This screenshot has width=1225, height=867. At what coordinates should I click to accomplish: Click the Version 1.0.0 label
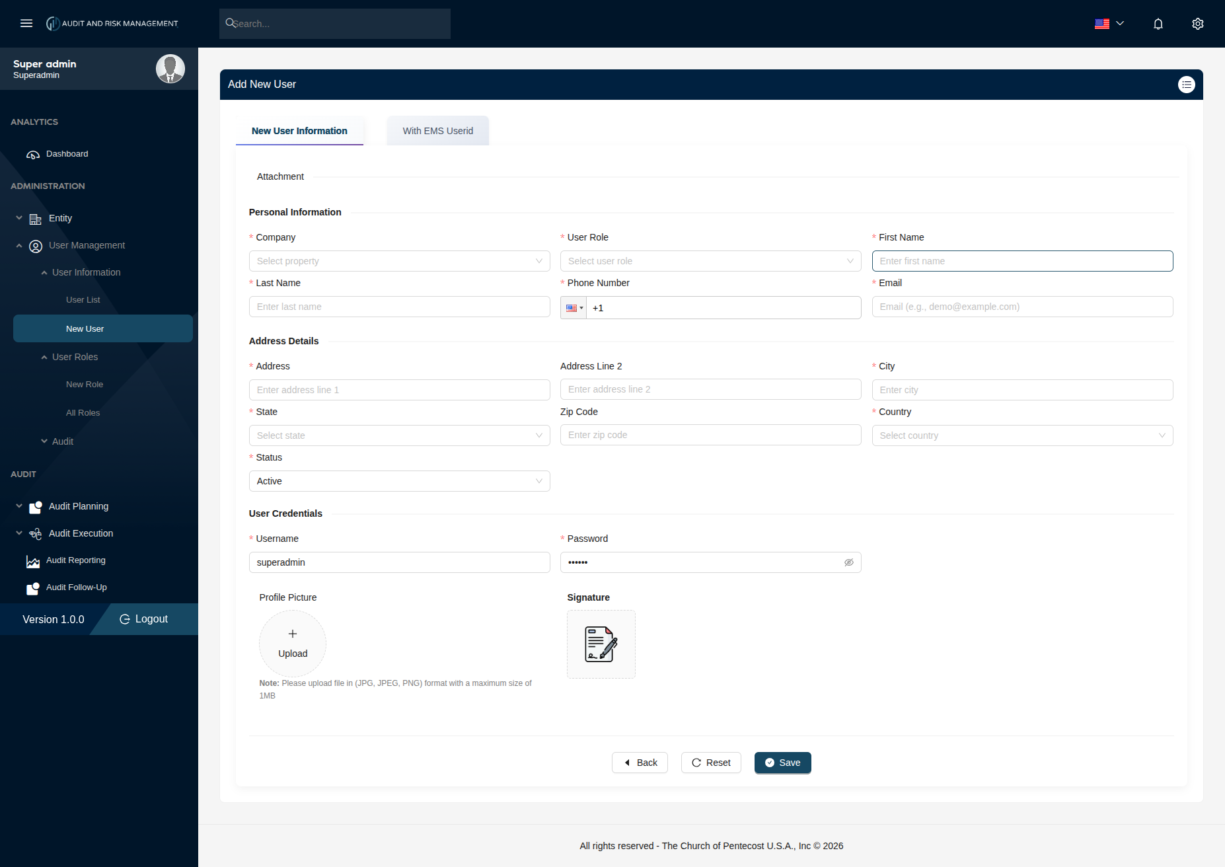[x=54, y=619]
